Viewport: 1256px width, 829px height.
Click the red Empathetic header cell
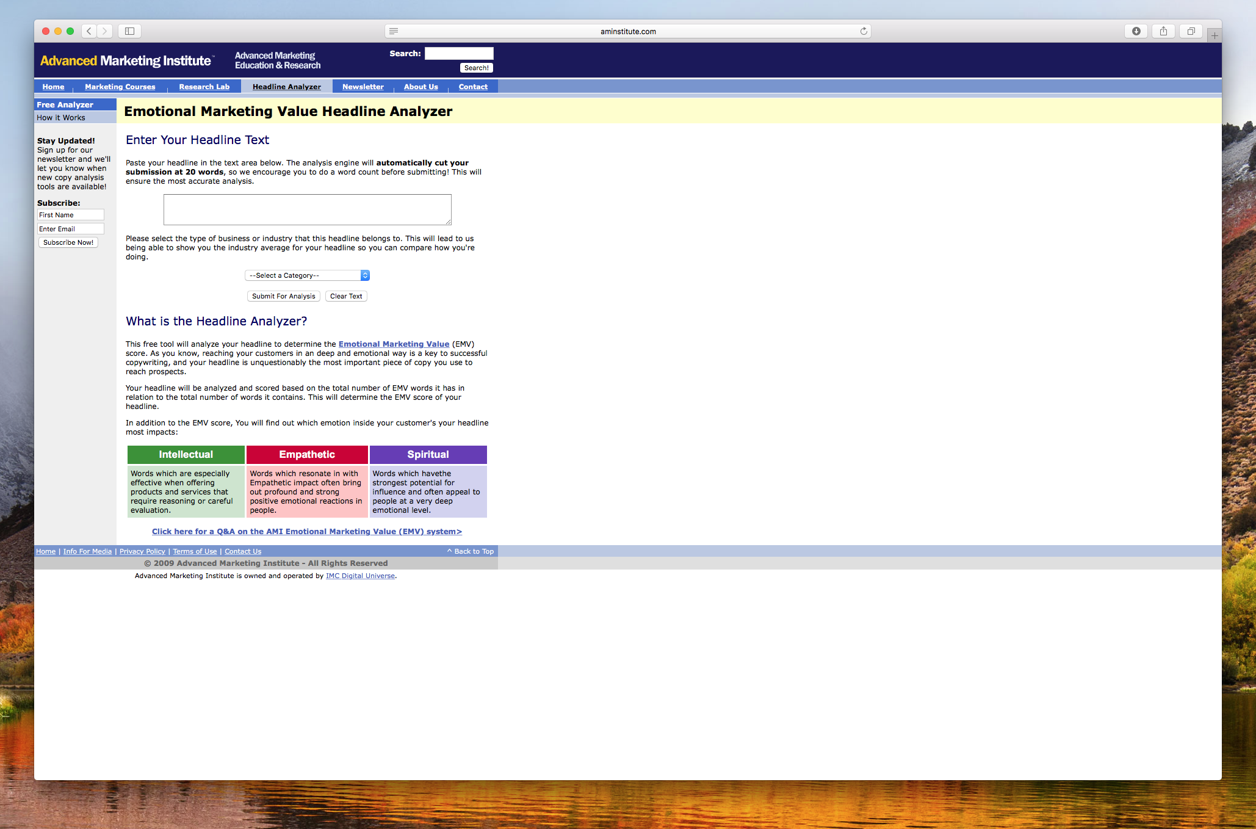point(307,455)
